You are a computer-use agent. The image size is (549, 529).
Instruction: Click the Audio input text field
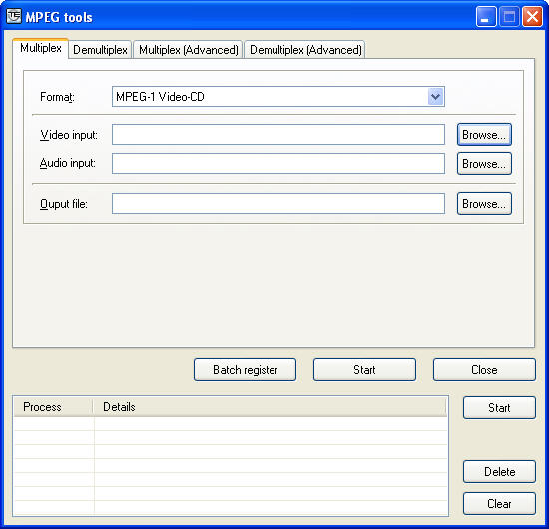278,163
